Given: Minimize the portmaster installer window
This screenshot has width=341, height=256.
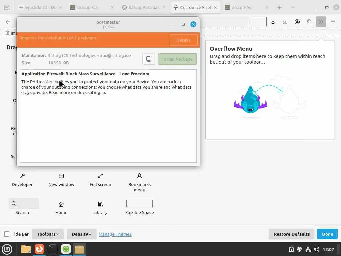Looking at the screenshot, I should 173,24.
